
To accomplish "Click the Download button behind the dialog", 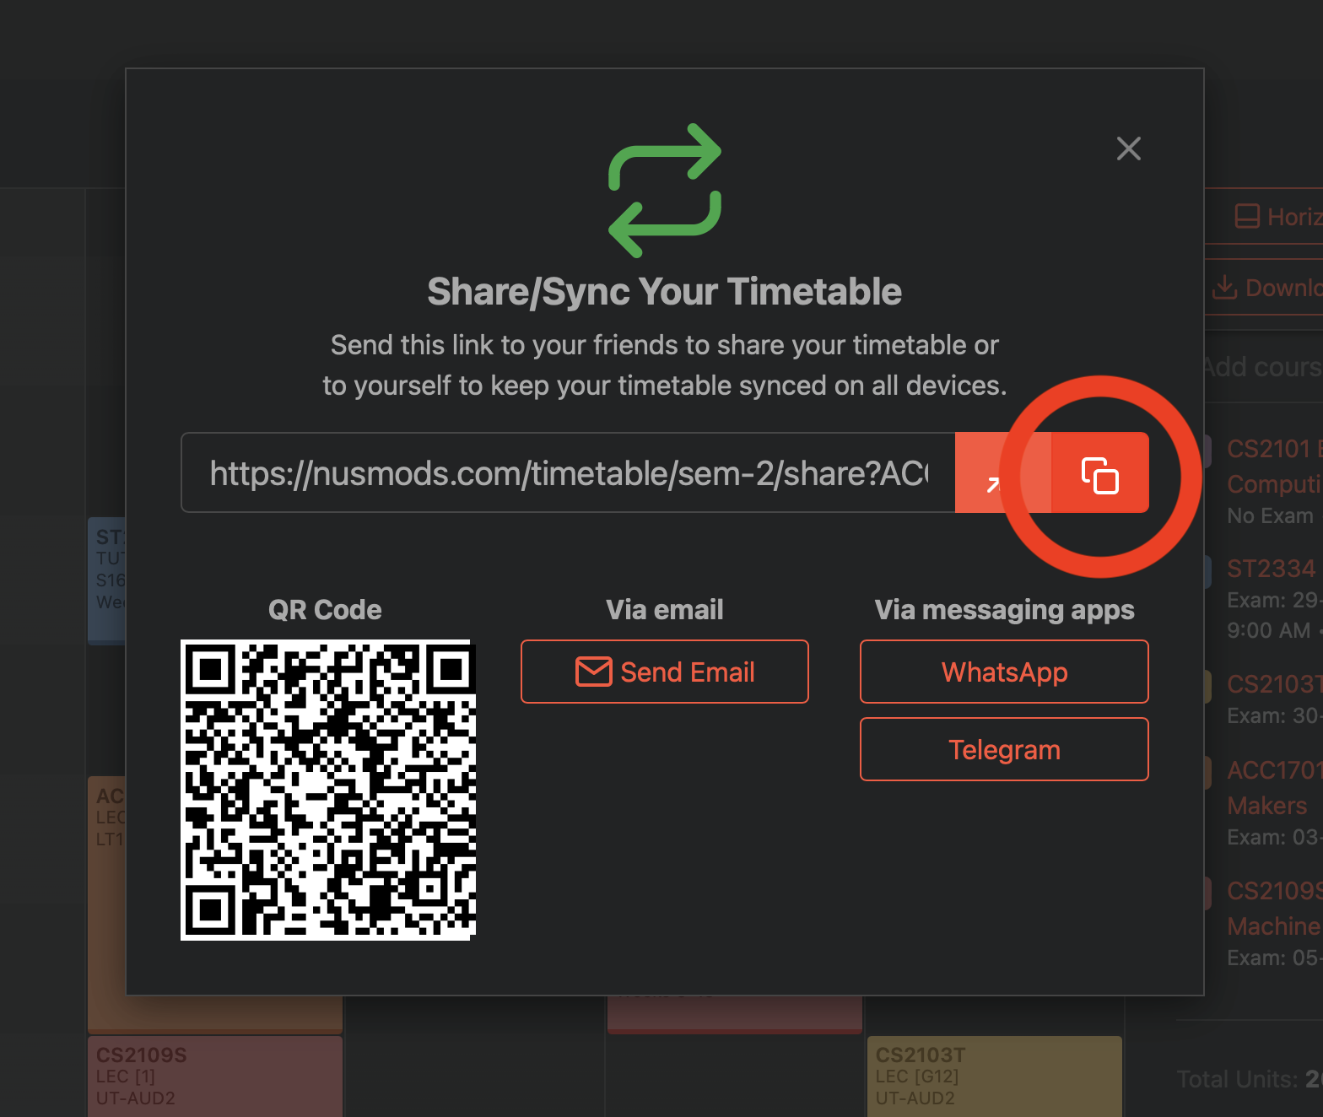I will click(x=1266, y=288).
